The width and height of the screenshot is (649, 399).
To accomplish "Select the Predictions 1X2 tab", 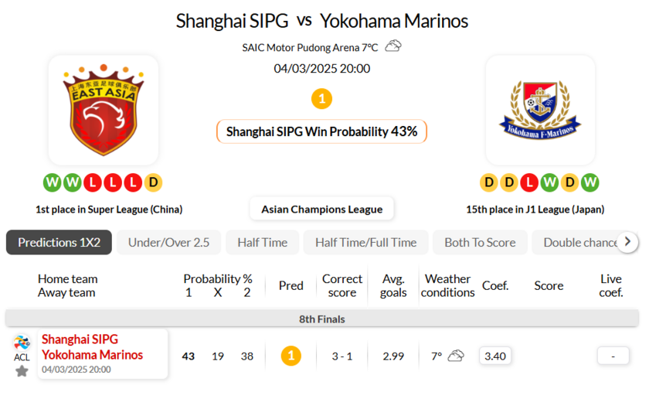I will [59, 242].
